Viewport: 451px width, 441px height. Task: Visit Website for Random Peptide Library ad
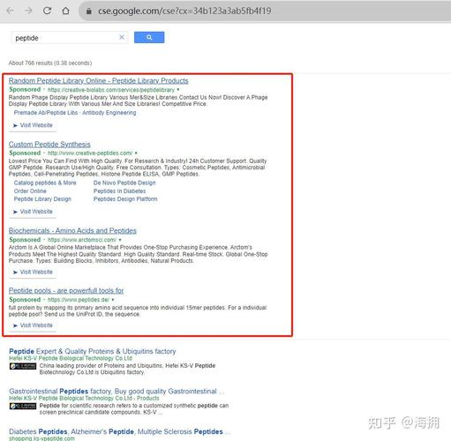coord(33,125)
